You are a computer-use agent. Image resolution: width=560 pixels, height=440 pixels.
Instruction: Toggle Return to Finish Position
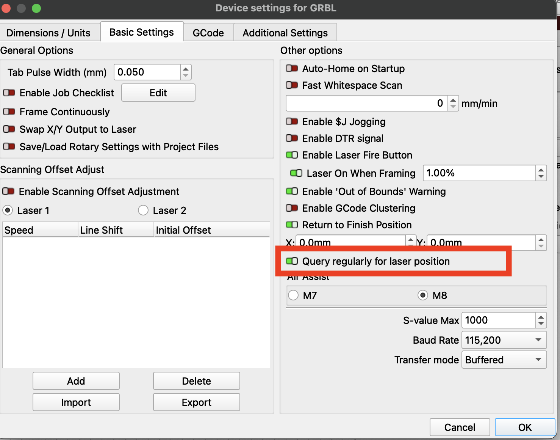[292, 225]
